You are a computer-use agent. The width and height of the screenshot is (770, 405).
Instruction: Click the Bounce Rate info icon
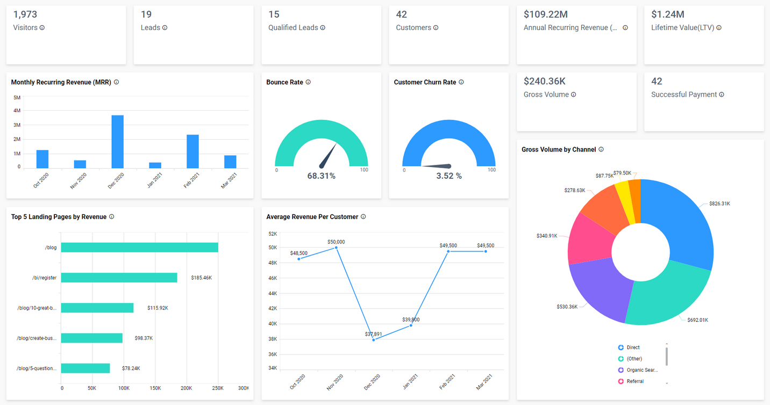tap(308, 82)
